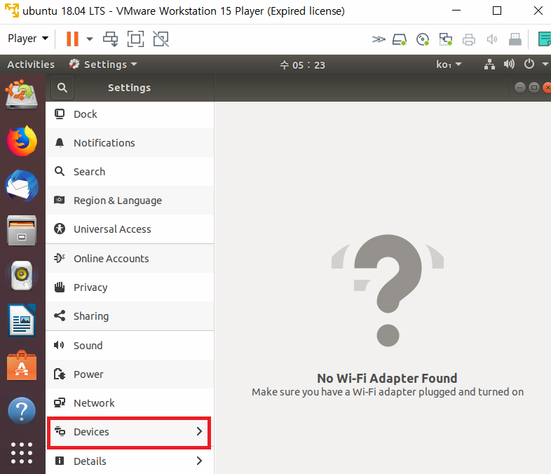
Task: Open the Settings application menu in top bar
Action: 103,65
